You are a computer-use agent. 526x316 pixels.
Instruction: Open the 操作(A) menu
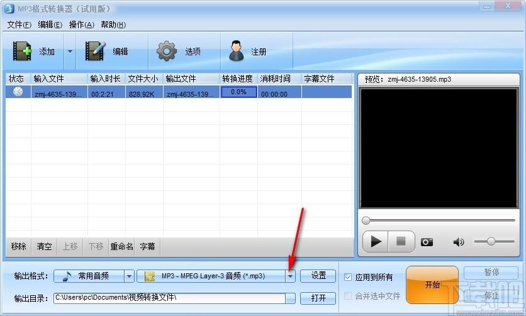click(x=82, y=25)
